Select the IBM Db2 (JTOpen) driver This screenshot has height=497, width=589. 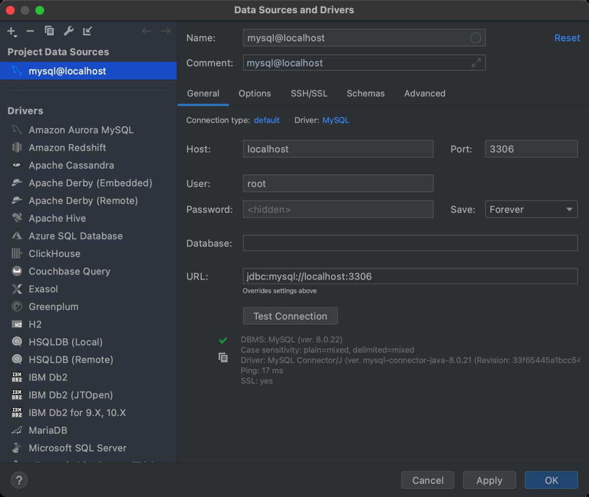pyautogui.click(x=88, y=395)
